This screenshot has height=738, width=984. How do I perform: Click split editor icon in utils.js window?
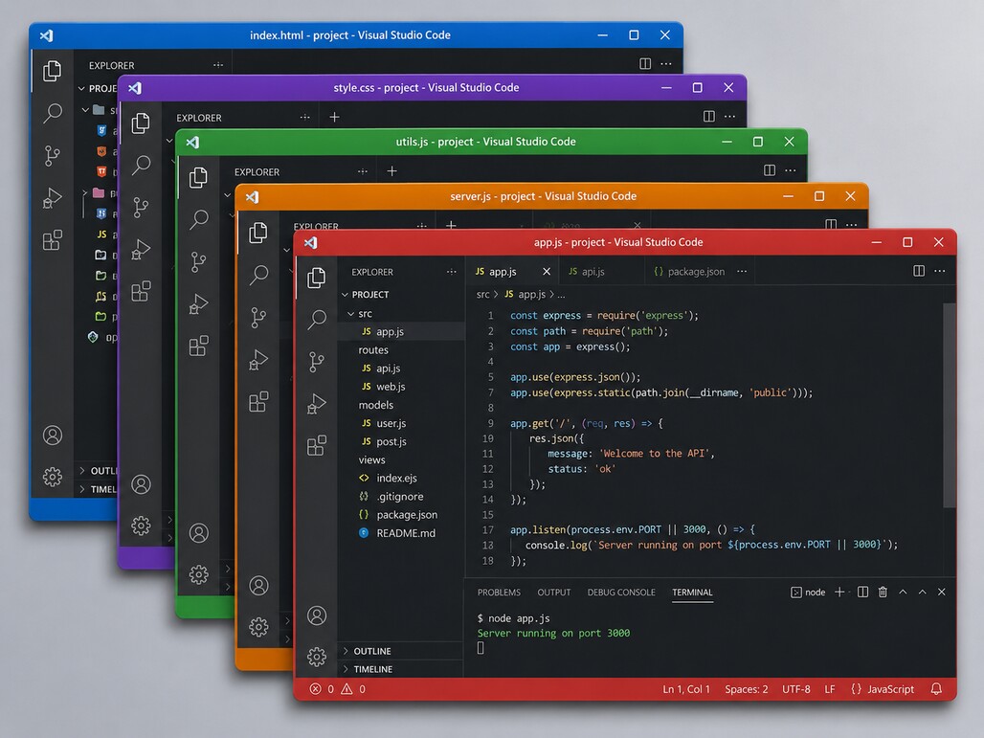click(x=770, y=170)
